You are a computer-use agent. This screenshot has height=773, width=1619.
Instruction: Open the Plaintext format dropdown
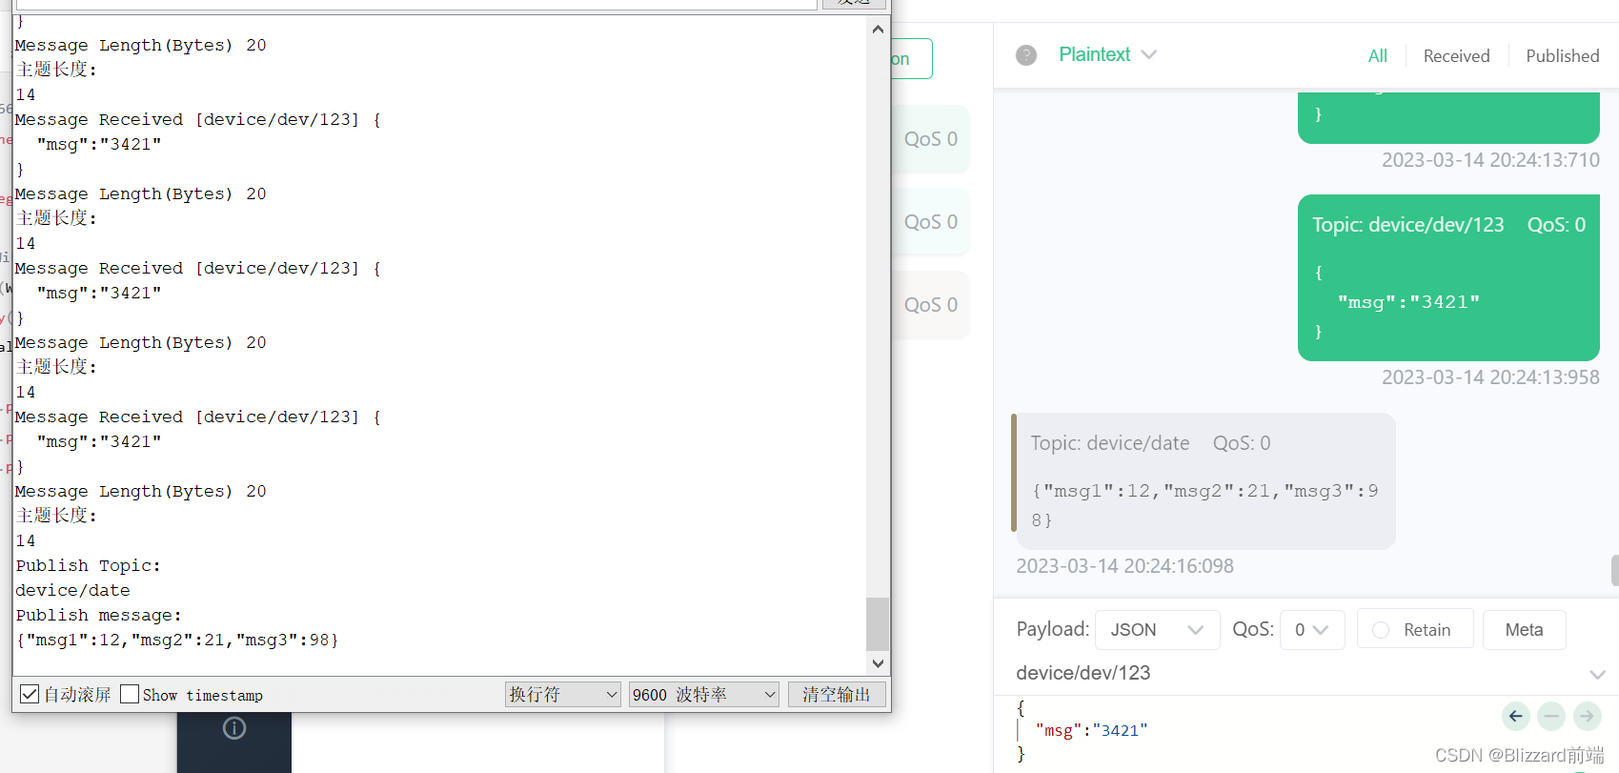(1107, 54)
